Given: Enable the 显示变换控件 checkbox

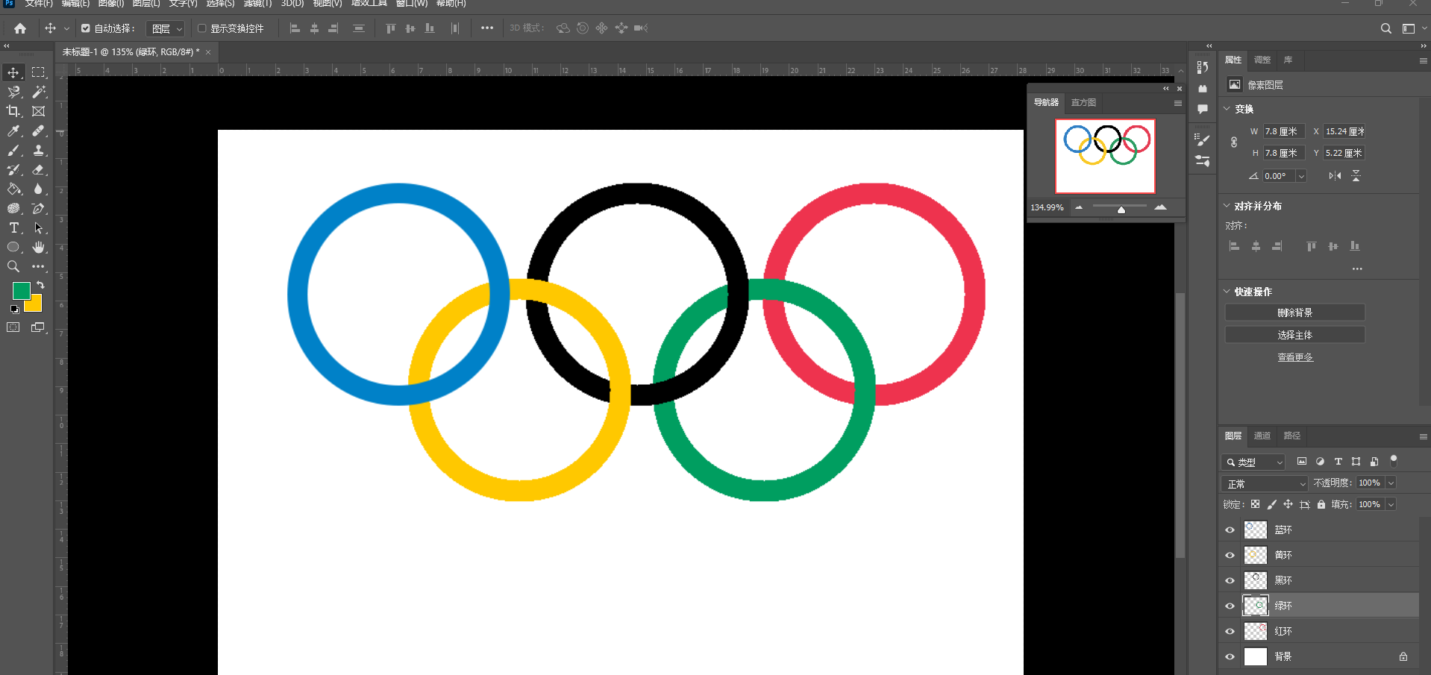Looking at the screenshot, I should click(201, 28).
